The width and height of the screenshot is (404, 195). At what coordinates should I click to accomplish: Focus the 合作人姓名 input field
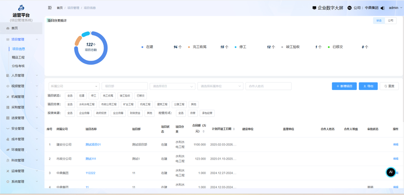(269, 86)
